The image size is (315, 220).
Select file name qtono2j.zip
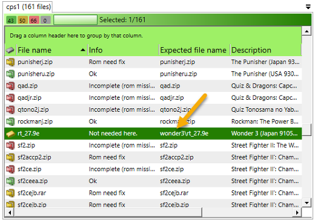pos(33,109)
